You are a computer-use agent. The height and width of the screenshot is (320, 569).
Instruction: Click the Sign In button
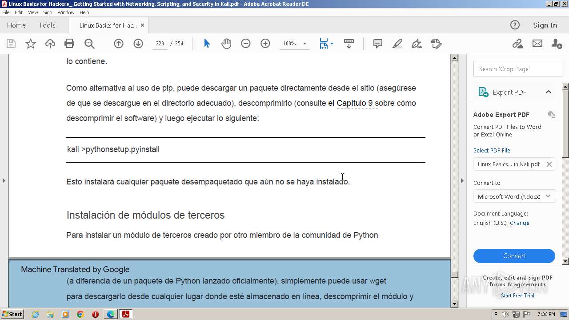(545, 25)
